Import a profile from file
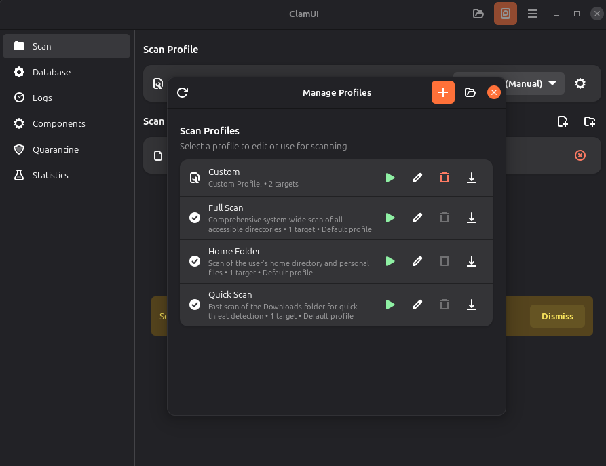Image resolution: width=606 pixels, height=466 pixels. coord(470,92)
